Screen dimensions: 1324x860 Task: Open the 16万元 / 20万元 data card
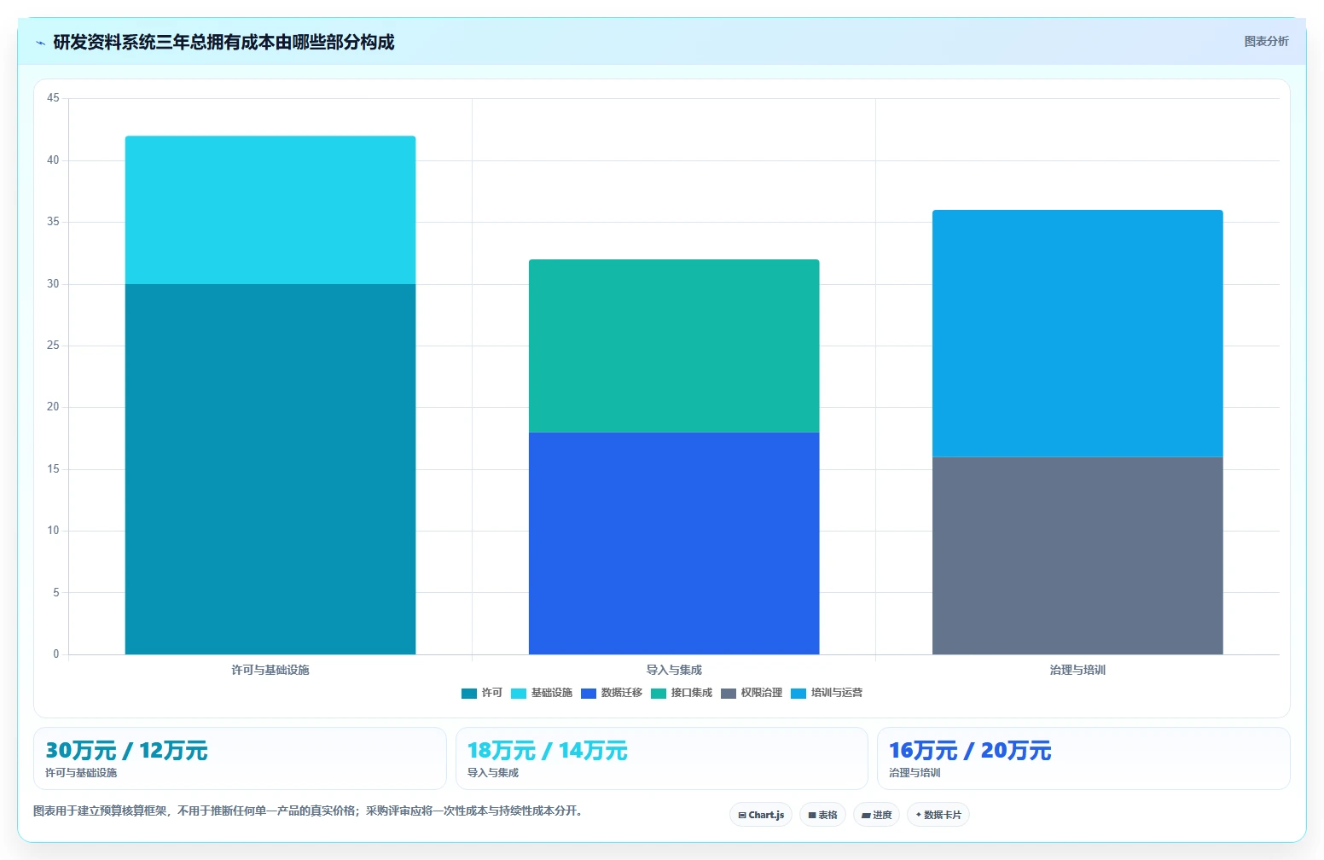click(1083, 758)
